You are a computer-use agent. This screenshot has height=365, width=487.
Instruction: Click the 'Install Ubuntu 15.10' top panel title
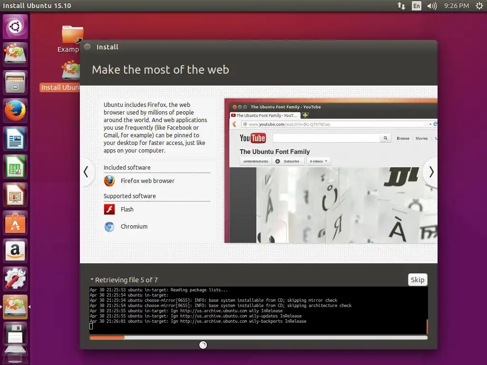point(37,6)
